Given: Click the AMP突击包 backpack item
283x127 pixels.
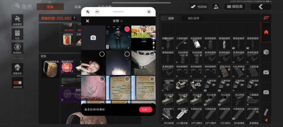Looking at the screenshot, I should (x=51, y=69).
